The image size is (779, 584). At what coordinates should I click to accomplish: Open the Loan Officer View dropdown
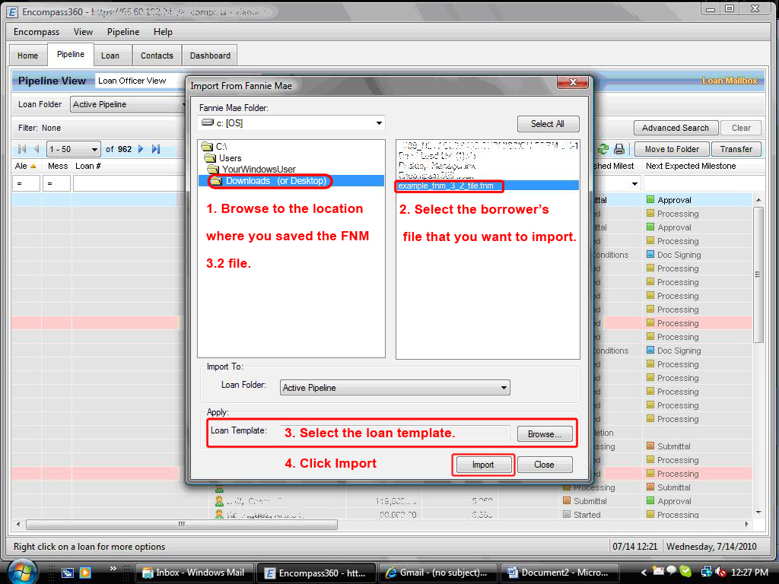click(x=140, y=81)
